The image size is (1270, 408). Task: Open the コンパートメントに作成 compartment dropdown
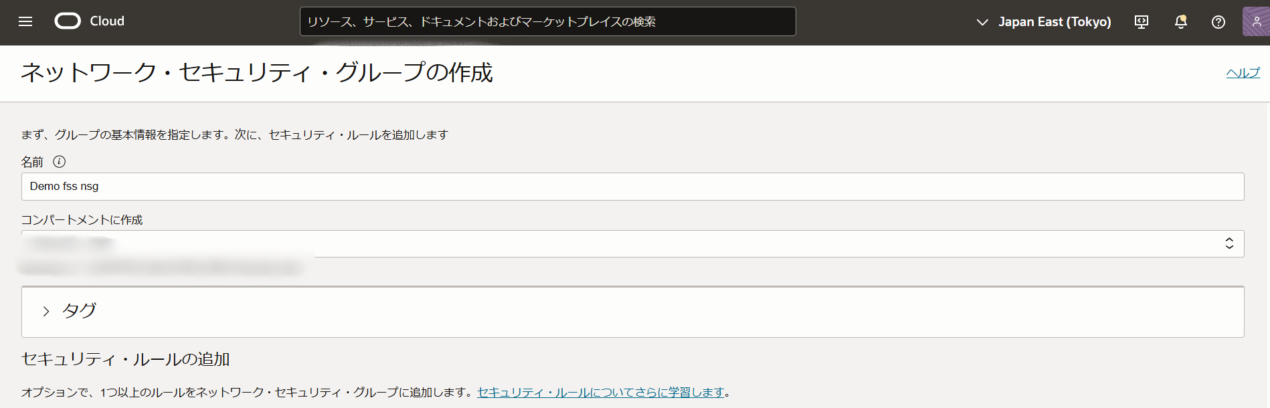pos(633,243)
